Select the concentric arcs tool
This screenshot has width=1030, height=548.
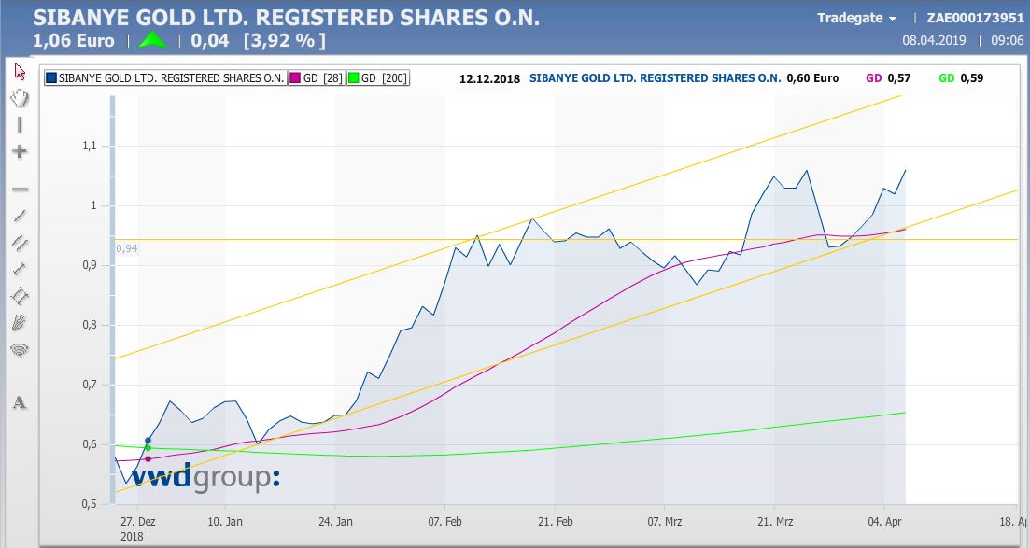click(x=20, y=350)
